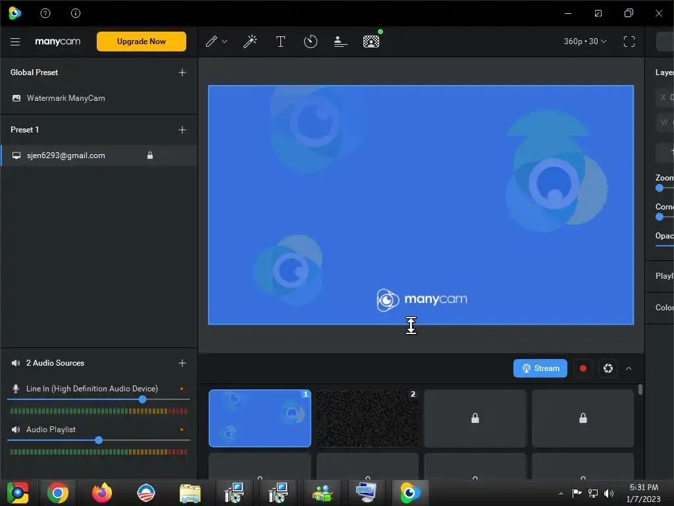Click the third locked preset slot

475,418
